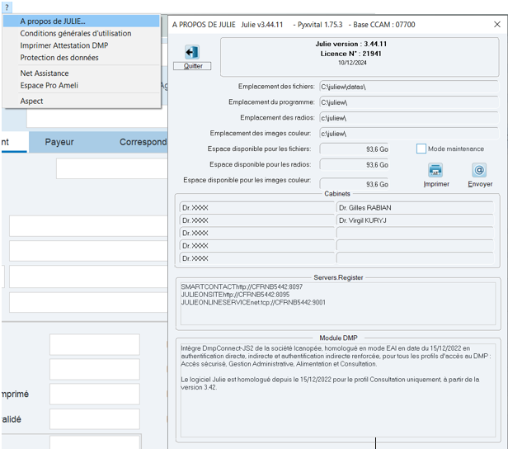Click the Quitter door-arrow icon
Screen dimensions: 508x449
pos(192,52)
